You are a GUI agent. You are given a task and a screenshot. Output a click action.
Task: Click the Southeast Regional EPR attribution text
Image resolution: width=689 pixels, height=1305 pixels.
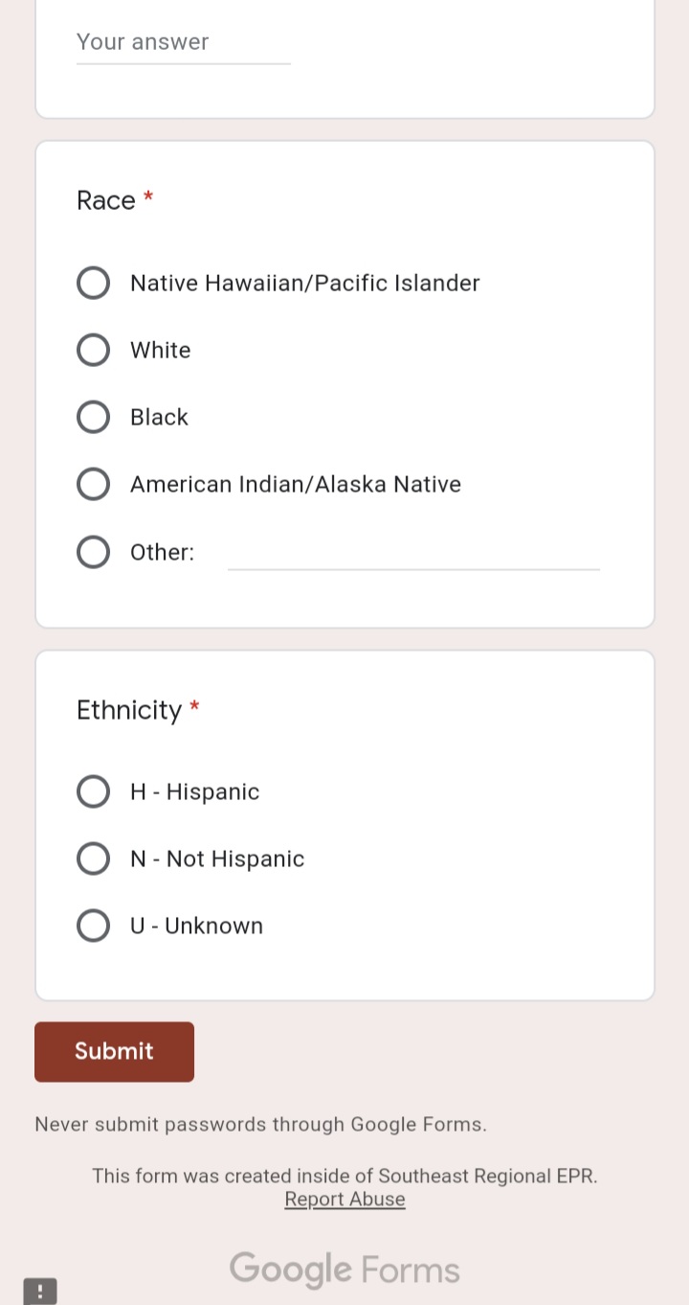[344, 1176]
